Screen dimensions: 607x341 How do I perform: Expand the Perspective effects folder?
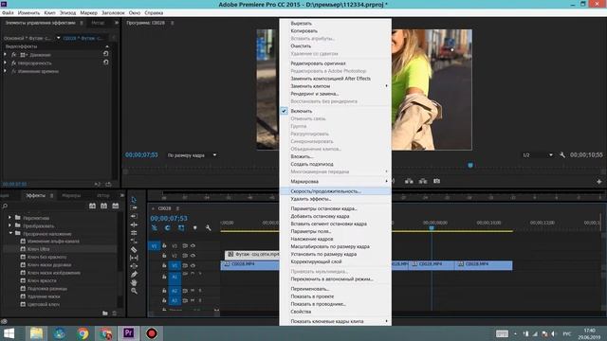point(9,218)
